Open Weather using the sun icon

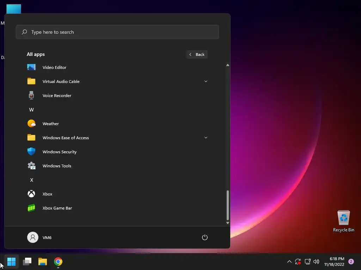click(31, 123)
